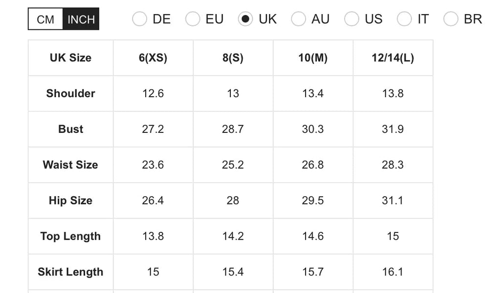
Task: Click the selected UK radio button
Action: pyautogui.click(x=245, y=19)
